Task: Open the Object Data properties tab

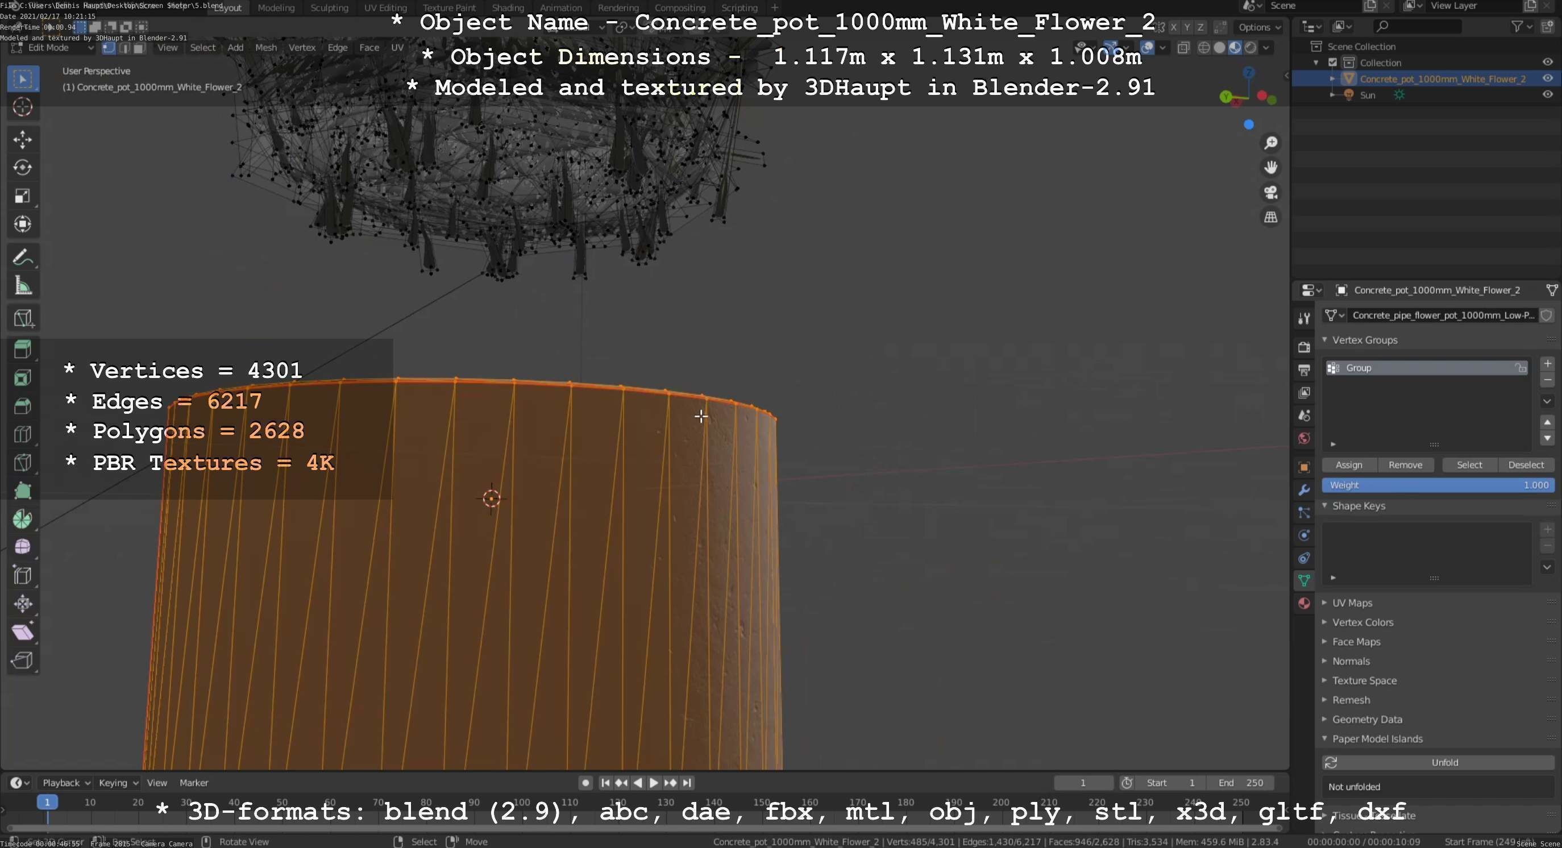Action: pyautogui.click(x=1304, y=580)
